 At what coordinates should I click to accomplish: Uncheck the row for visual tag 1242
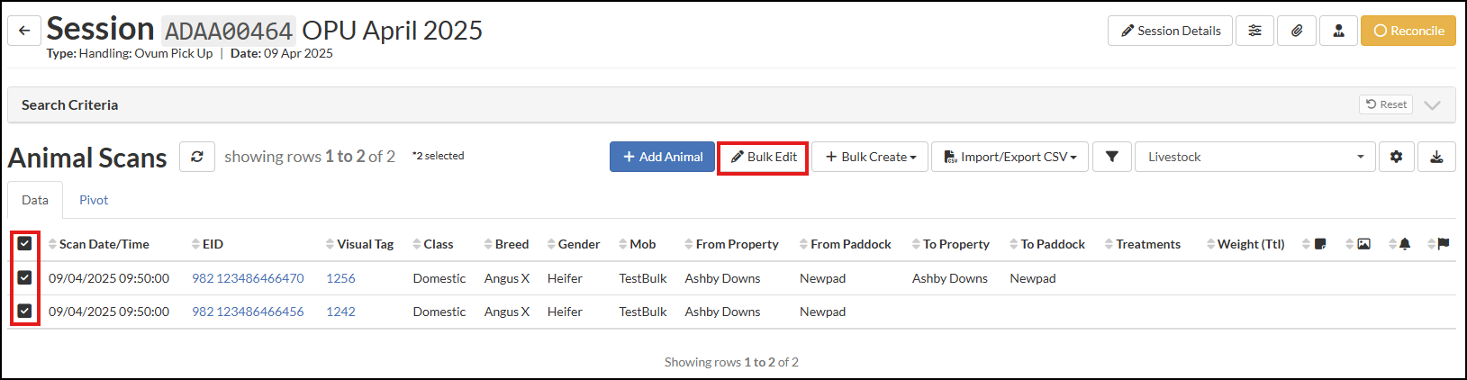24,312
